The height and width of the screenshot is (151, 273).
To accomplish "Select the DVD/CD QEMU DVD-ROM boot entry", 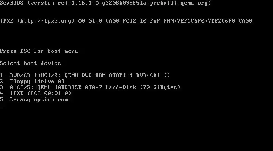I will pos(85,75).
